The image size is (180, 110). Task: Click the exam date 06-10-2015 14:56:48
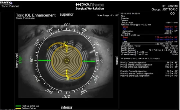click(x=130, y=14)
